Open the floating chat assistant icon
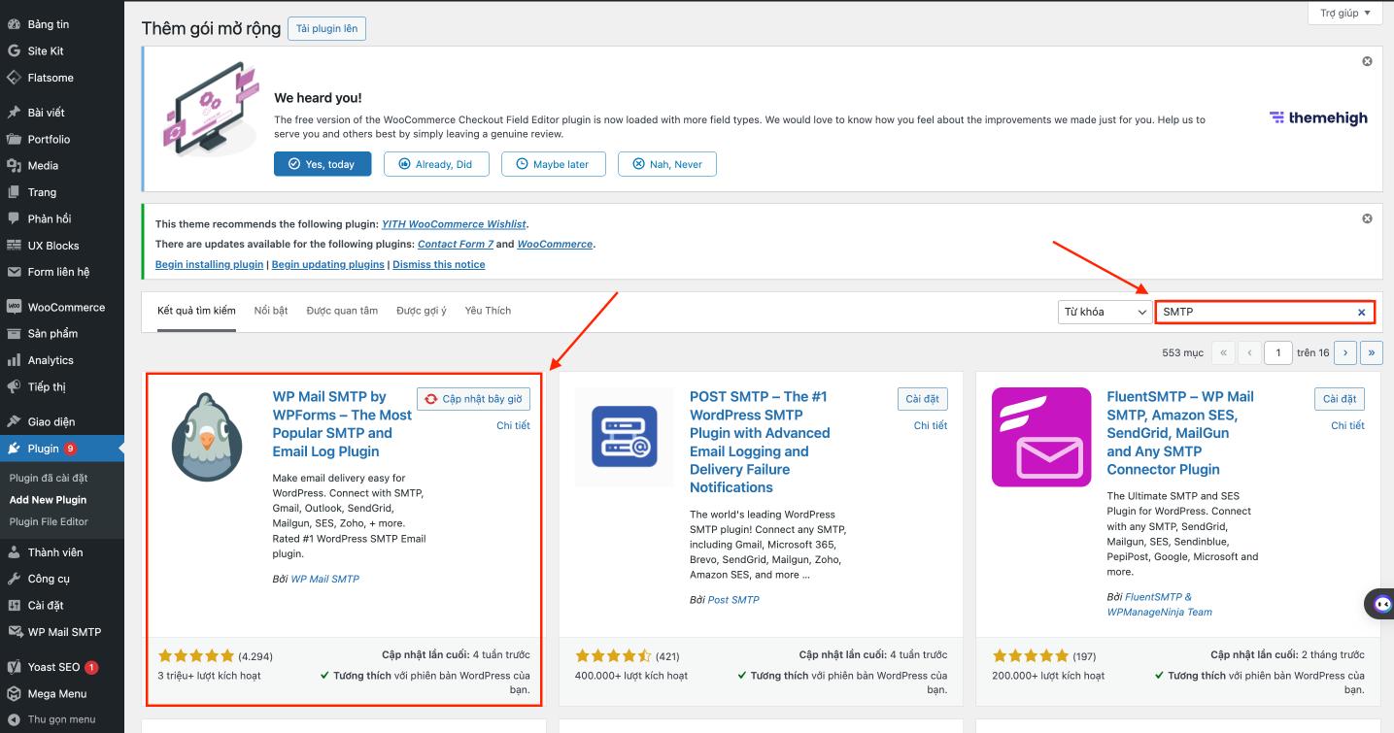Viewport: 1394px width, 733px height. click(x=1380, y=604)
